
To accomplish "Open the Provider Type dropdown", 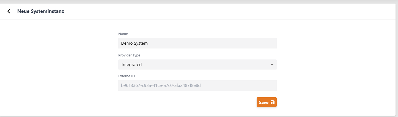I will (x=197, y=65).
